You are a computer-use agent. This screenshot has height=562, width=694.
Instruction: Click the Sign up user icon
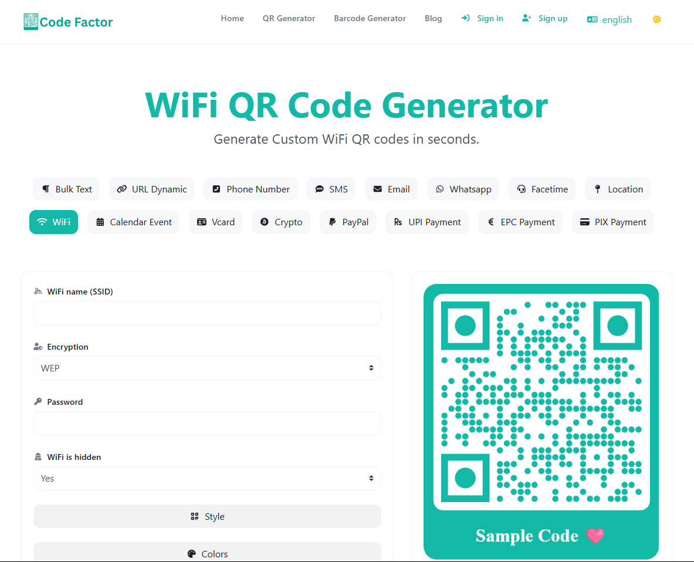(x=526, y=18)
